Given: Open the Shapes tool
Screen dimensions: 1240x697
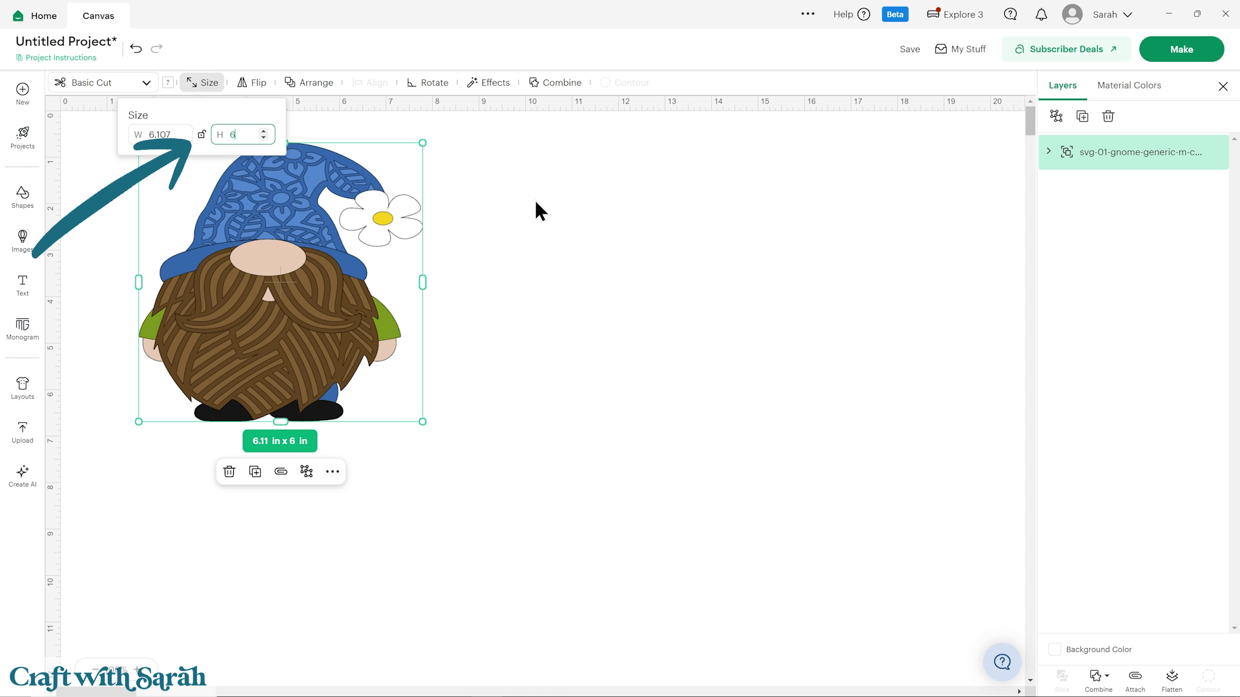Looking at the screenshot, I should coord(23,197).
